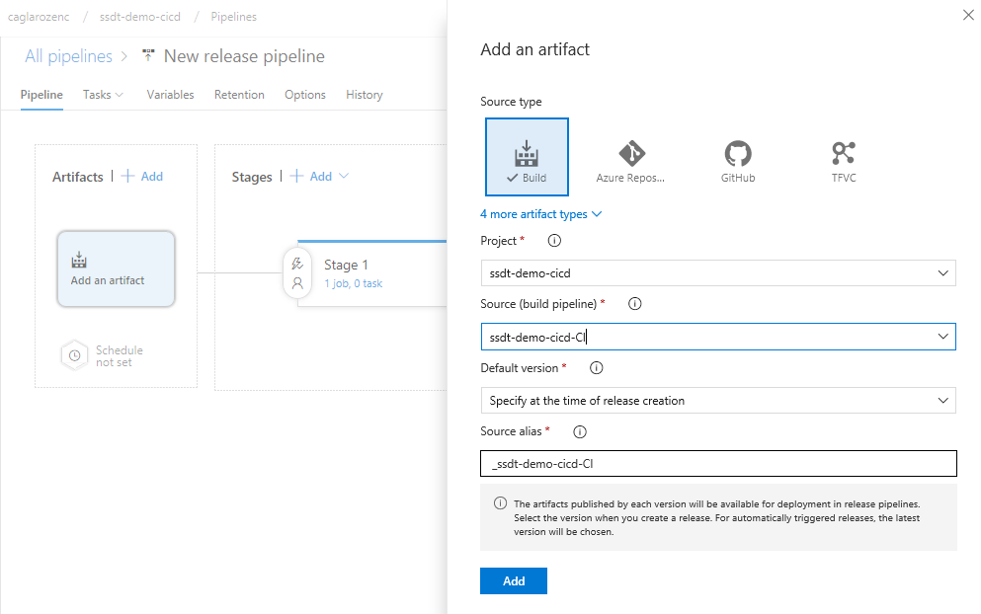Open the Default version info tooltip
The image size is (981, 614).
click(597, 368)
